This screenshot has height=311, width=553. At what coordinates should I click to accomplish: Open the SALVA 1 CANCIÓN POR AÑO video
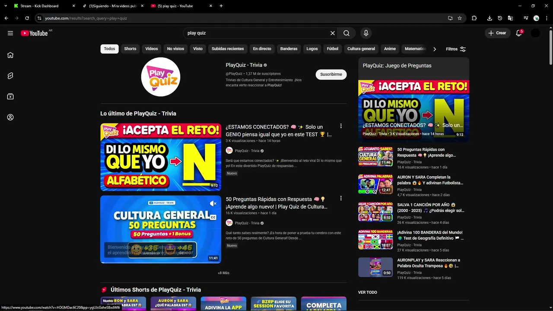pyautogui.click(x=431, y=208)
